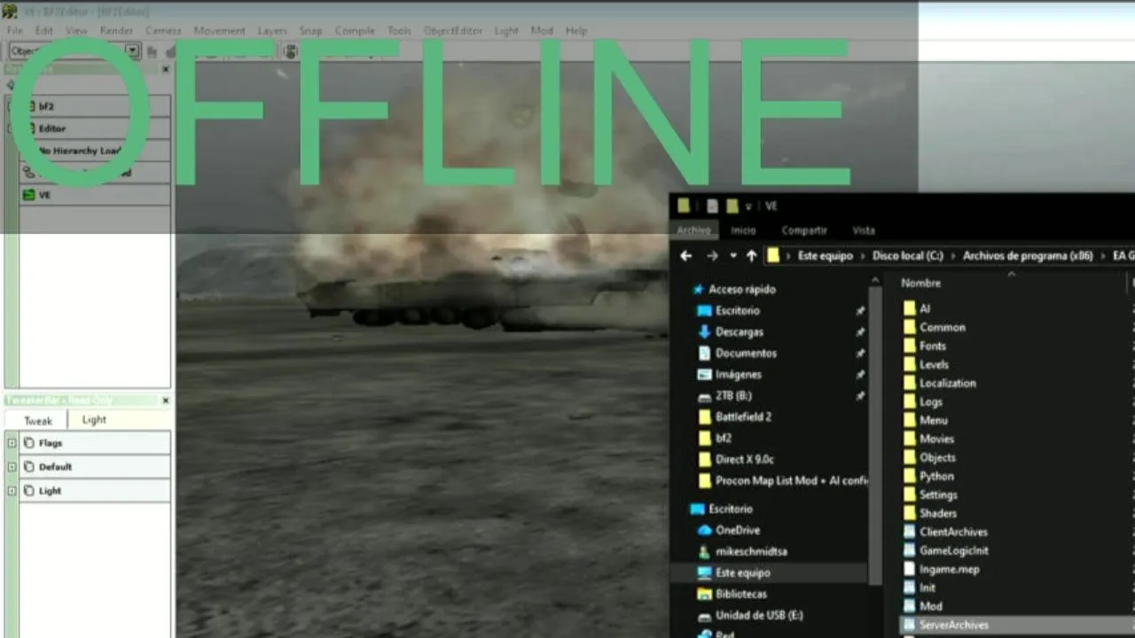Open recent locations dropdown arrow
Image resolution: width=1135 pixels, height=638 pixels.
coord(732,256)
